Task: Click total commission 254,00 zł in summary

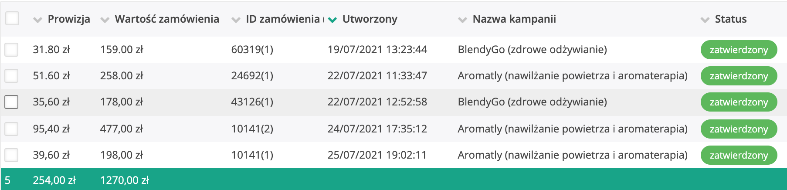Action: pos(54,180)
